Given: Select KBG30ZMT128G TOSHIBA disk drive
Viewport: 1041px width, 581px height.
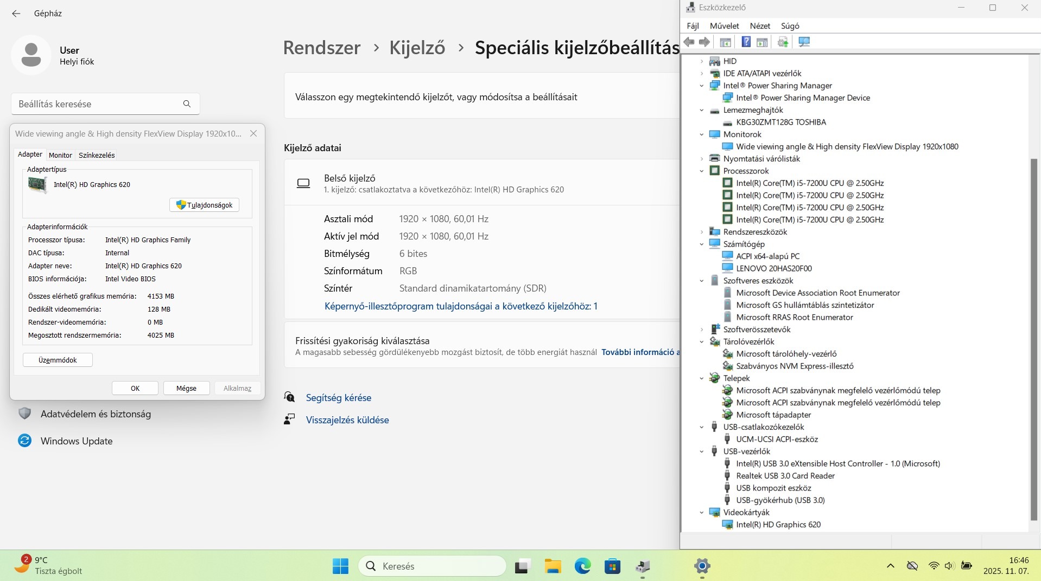Looking at the screenshot, I should [780, 122].
